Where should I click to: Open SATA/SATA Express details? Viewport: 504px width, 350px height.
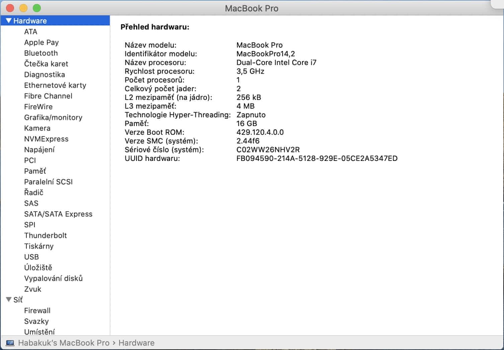click(58, 214)
